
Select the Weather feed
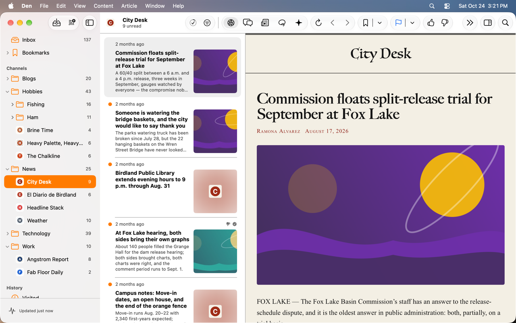(x=50, y=220)
